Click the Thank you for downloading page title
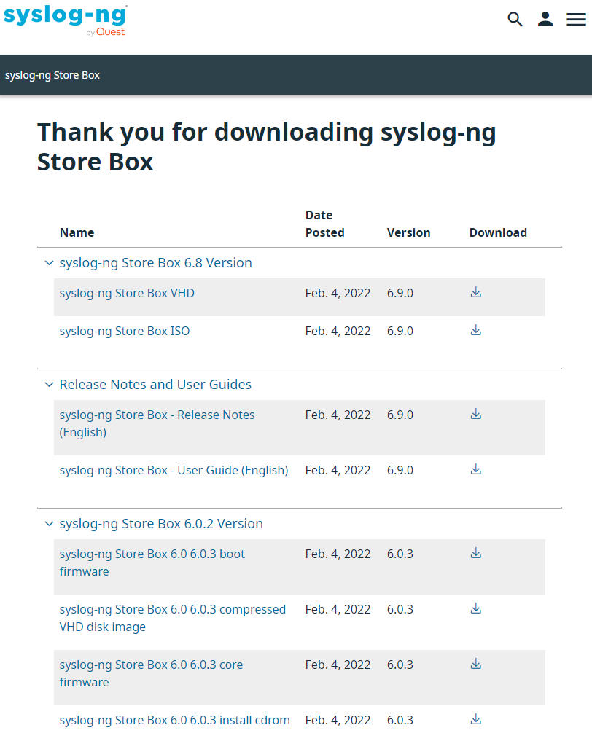 click(x=267, y=146)
